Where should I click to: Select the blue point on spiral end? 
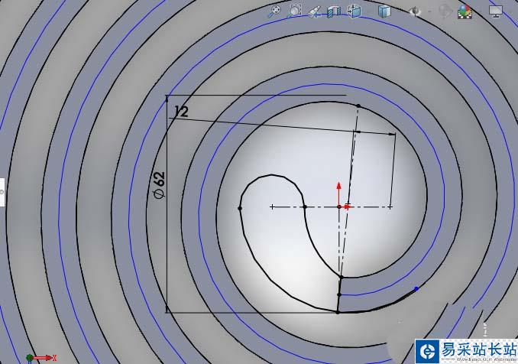pos(416,288)
